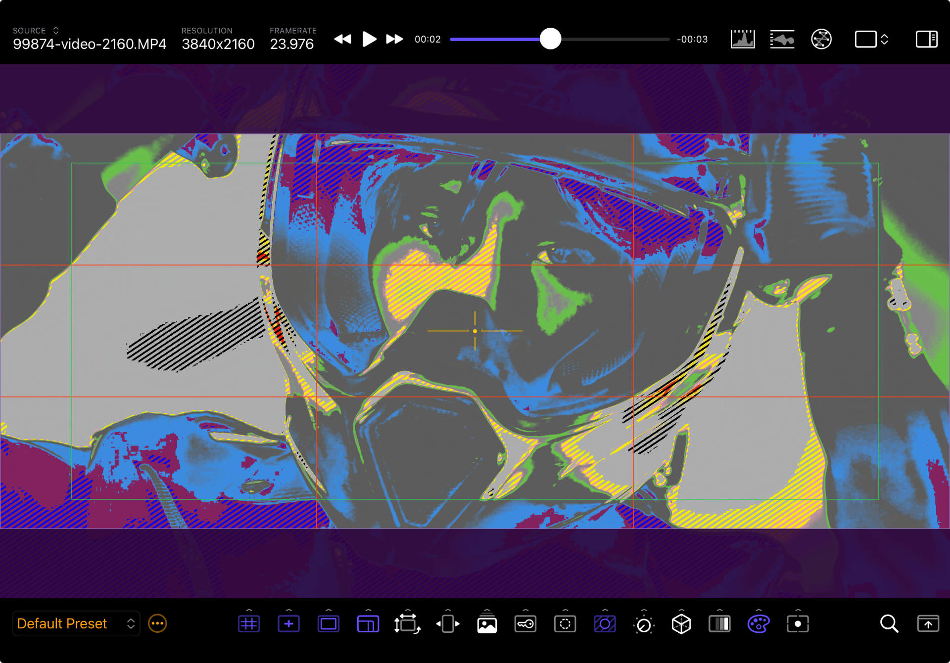
Task: Open the preset more options button
Action: (157, 623)
